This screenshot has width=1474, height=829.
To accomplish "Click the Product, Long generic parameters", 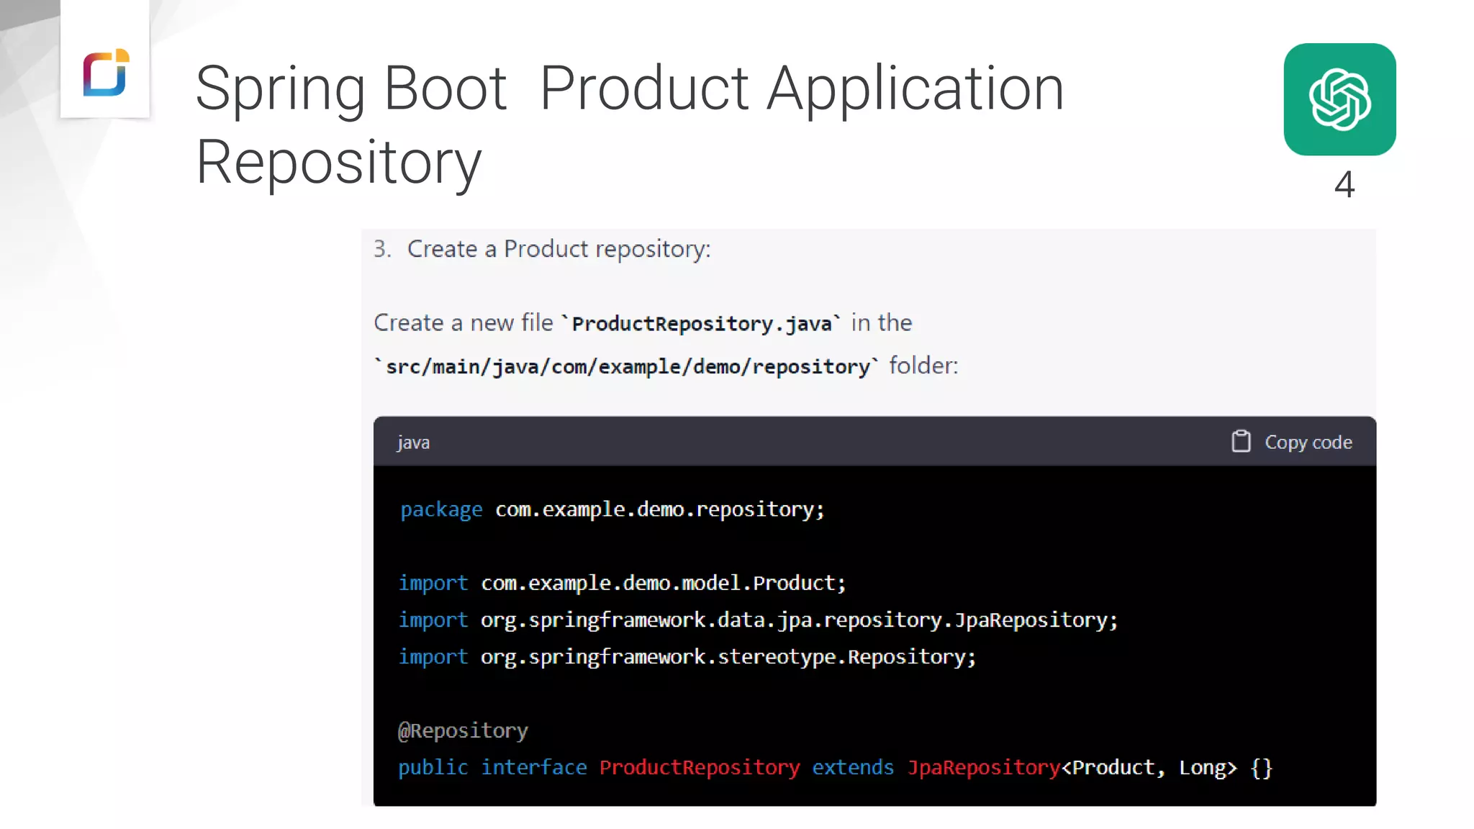I will click(1149, 768).
